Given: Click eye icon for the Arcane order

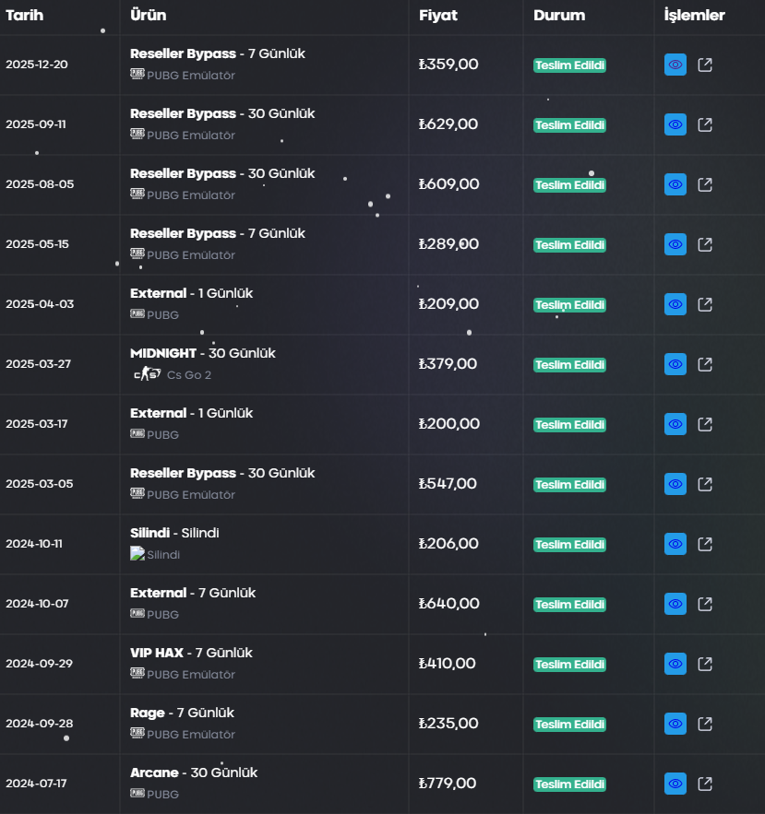Looking at the screenshot, I should tap(675, 784).
